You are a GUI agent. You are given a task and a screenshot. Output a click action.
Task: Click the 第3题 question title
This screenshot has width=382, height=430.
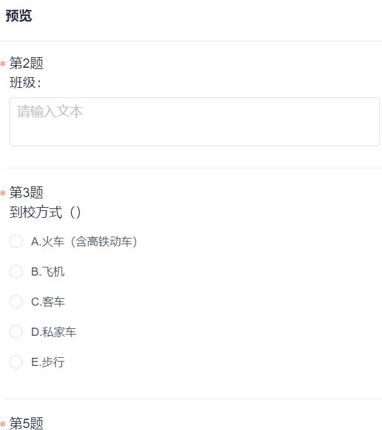[x=26, y=193]
